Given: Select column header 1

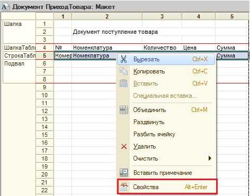Looking at the screenshot, I should pos(63,16).
